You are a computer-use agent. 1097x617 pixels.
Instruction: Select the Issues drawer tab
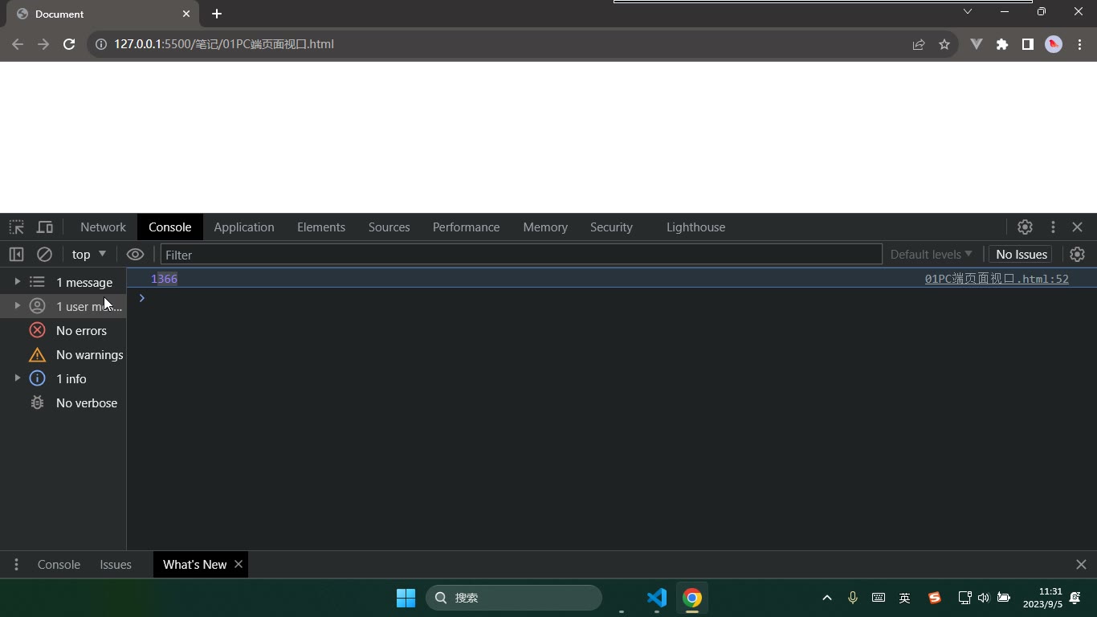(x=116, y=565)
